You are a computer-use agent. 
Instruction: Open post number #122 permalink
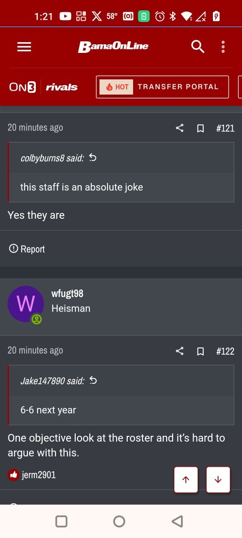pos(225,351)
